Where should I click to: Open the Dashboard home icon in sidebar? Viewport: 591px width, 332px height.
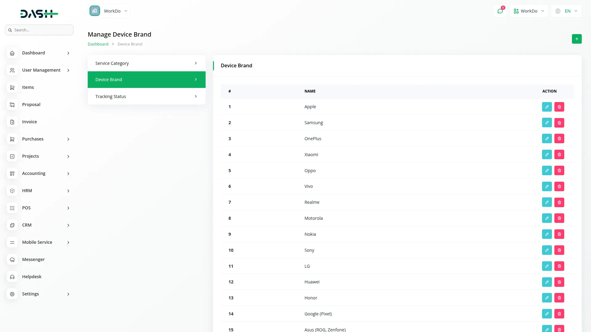pos(12,53)
